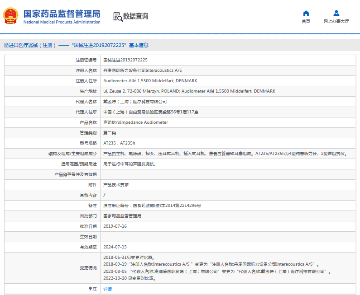Viewport: 360px width, 295px height.
Task: Click the 管理类别 row label
Action: 88,133
